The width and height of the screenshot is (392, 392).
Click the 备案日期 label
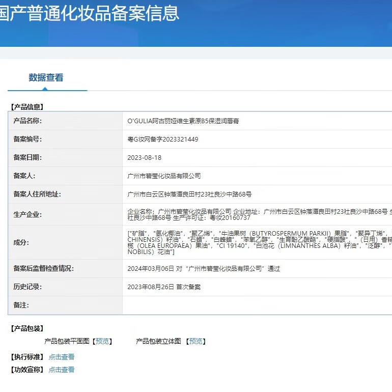(27, 157)
